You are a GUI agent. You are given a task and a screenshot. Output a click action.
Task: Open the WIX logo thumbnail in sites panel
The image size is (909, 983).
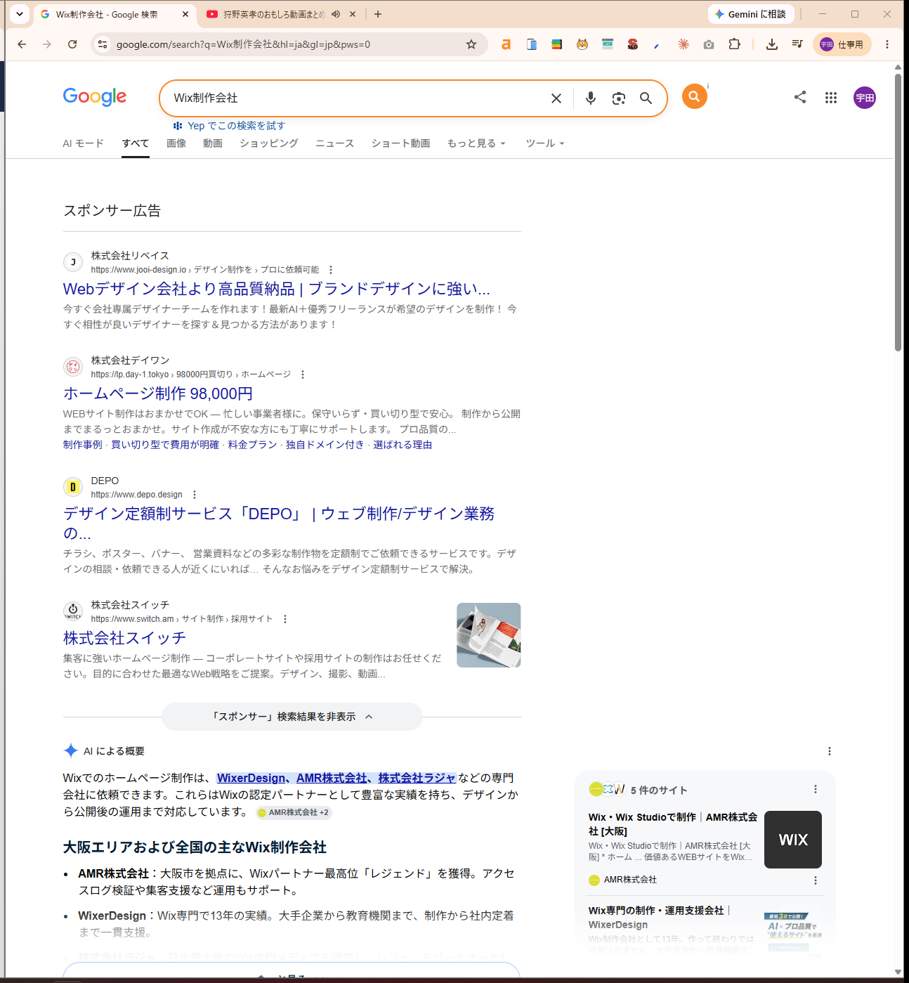[x=793, y=840]
